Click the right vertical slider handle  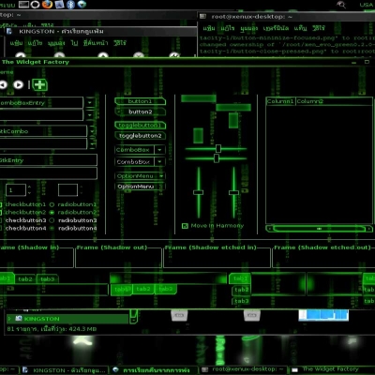(x=233, y=192)
